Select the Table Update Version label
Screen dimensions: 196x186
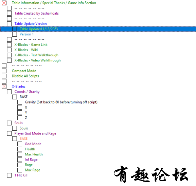click(x=31, y=24)
